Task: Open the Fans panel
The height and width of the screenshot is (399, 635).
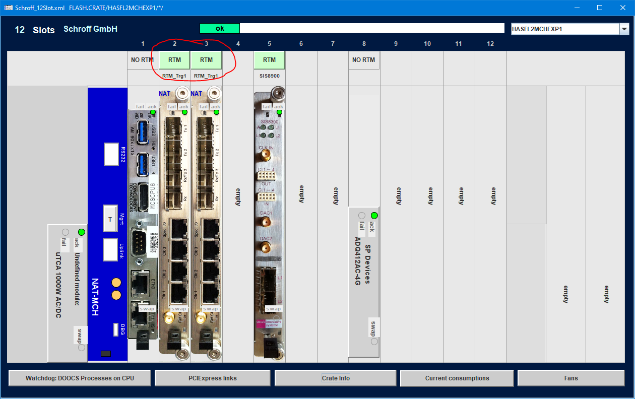Action: tap(571, 378)
